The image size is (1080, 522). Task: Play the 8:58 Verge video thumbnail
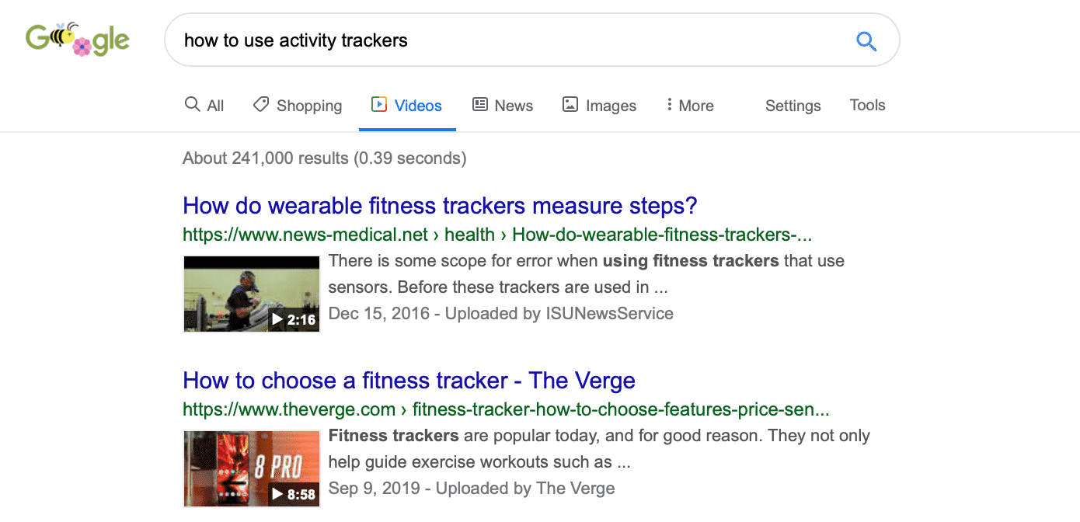click(252, 468)
